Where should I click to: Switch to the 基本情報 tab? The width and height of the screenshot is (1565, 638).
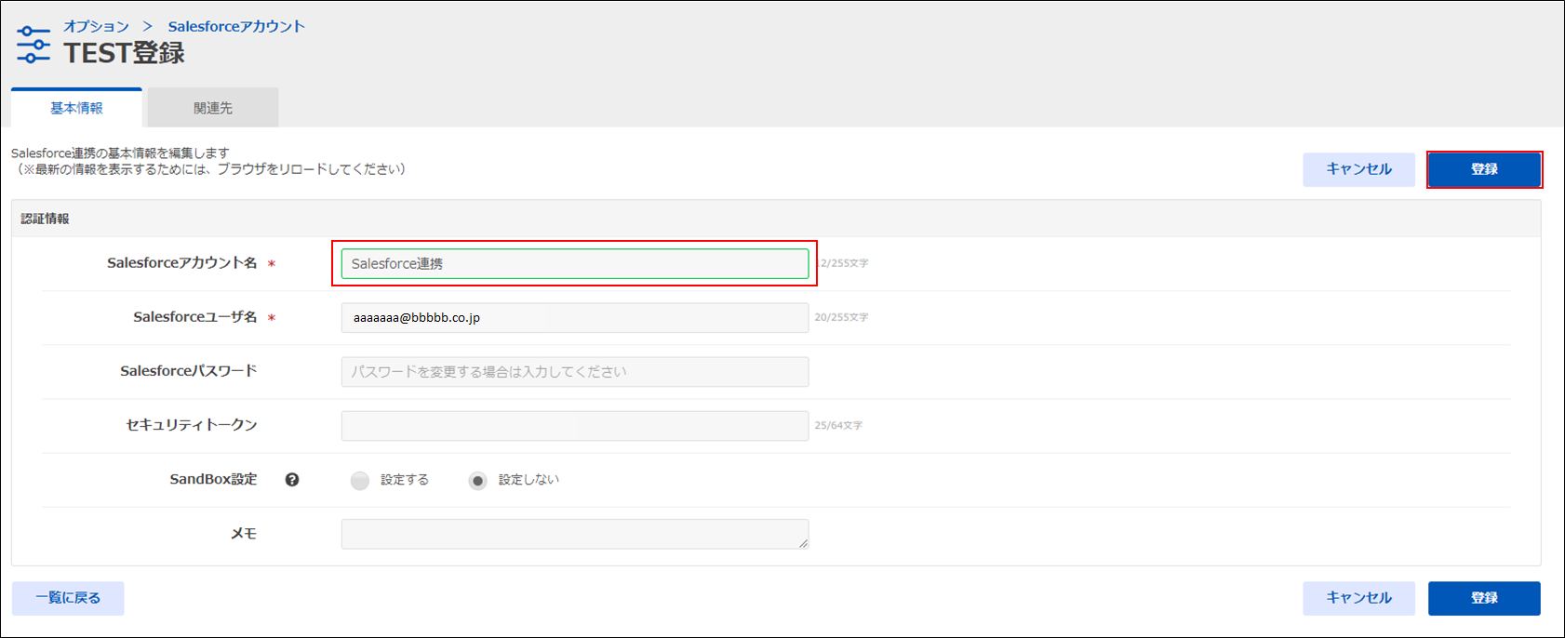(76, 108)
